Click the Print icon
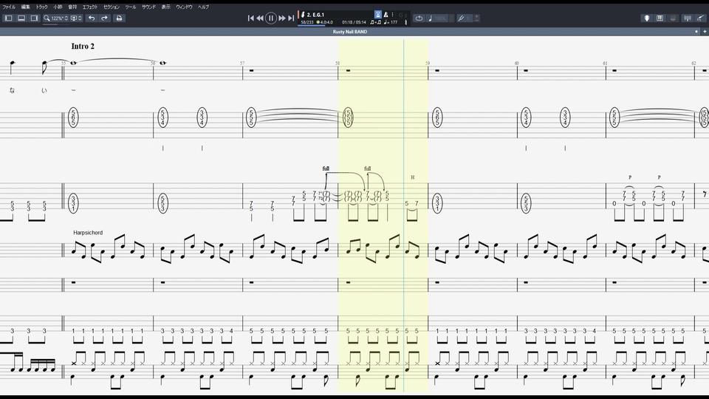 point(120,18)
